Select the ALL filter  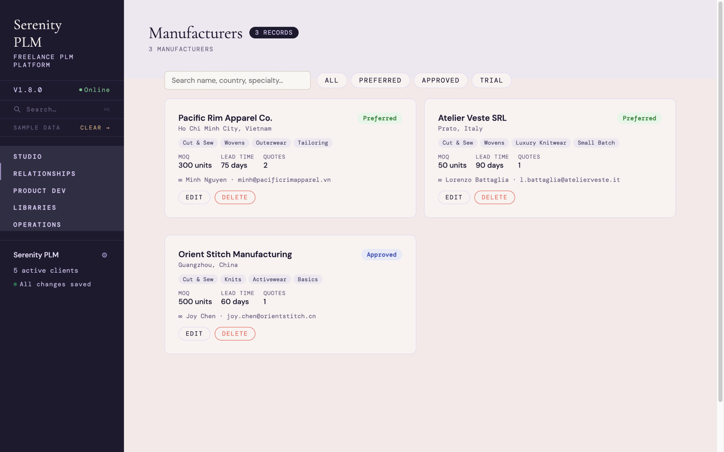(x=331, y=80)
